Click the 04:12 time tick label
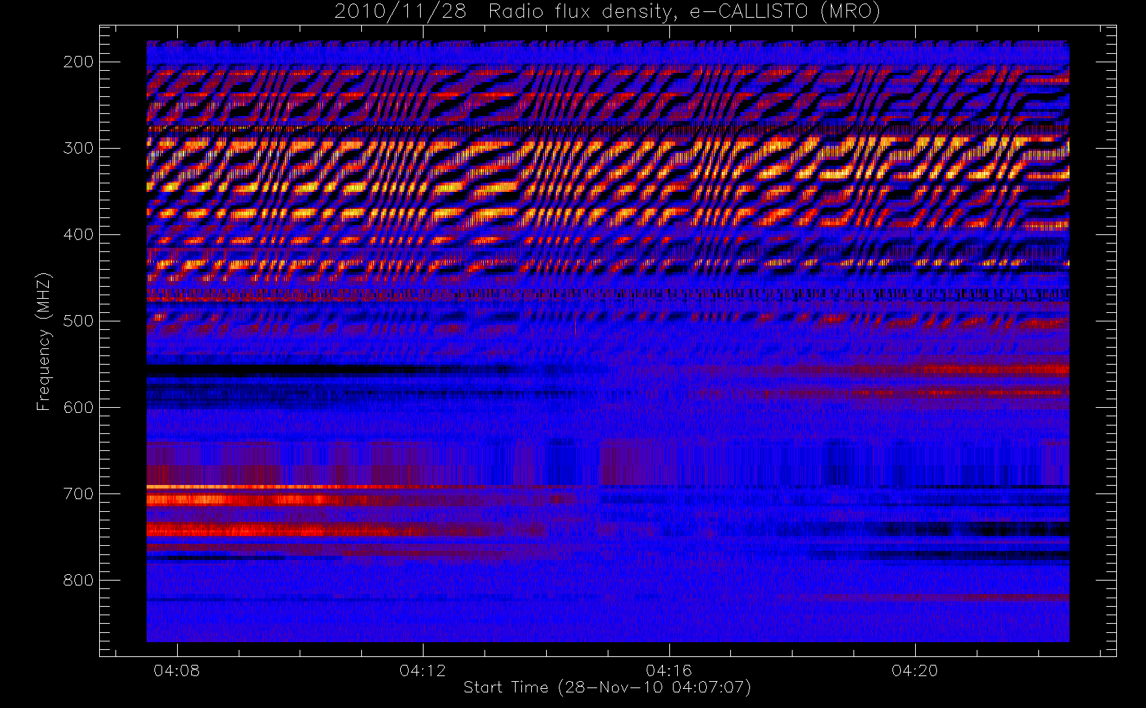The height and width of the screenshot is (708, 1146). pyautogui.click(x=423, y=670)
